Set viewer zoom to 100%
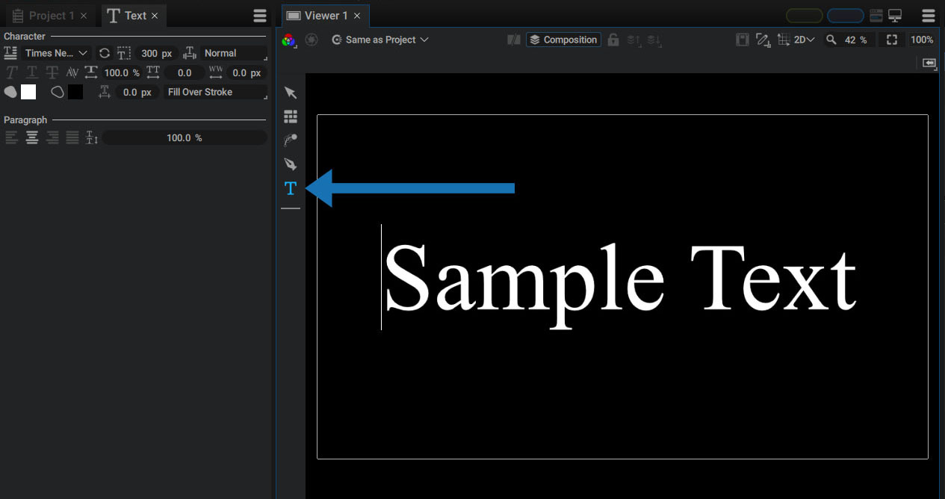 pos(922,40)
